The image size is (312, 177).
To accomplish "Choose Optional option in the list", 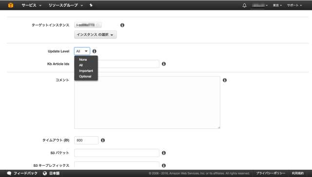I will [86, 76].
